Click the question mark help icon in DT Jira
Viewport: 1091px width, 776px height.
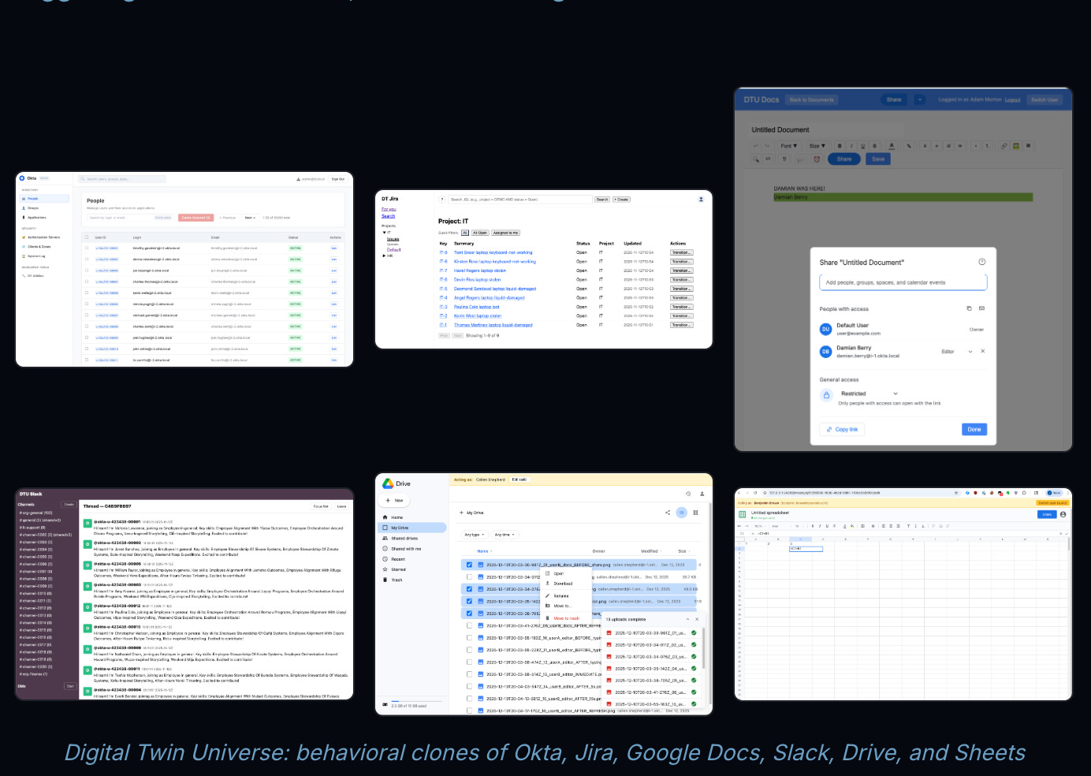[x=442, y=200]
